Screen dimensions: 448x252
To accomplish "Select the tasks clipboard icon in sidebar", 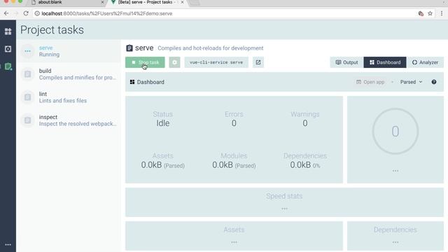I will [x=8, y=66].
